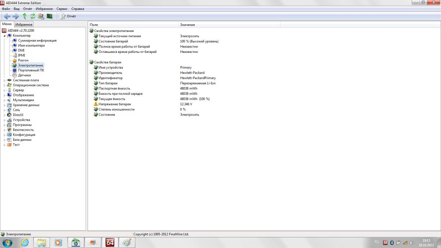Open Windows Explorer from the taskbar
This screenshot has width=441, height=248.
[42, 242]
